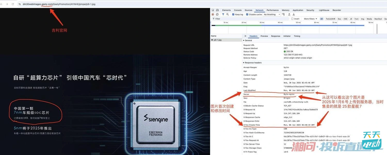The height and width of the screenshot is (155, 387).
Task: Open the Preview tab of the request
Action: (264, 36)
